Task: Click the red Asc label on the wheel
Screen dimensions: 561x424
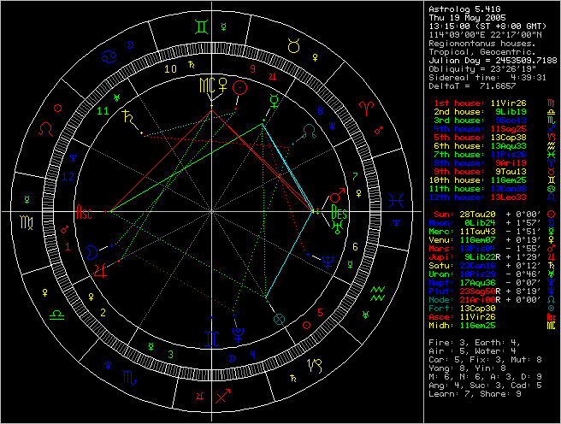Action: click(85, 210)
